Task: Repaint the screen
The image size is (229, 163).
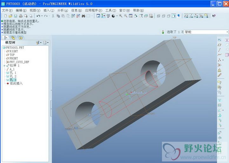Action: (98, 16)
